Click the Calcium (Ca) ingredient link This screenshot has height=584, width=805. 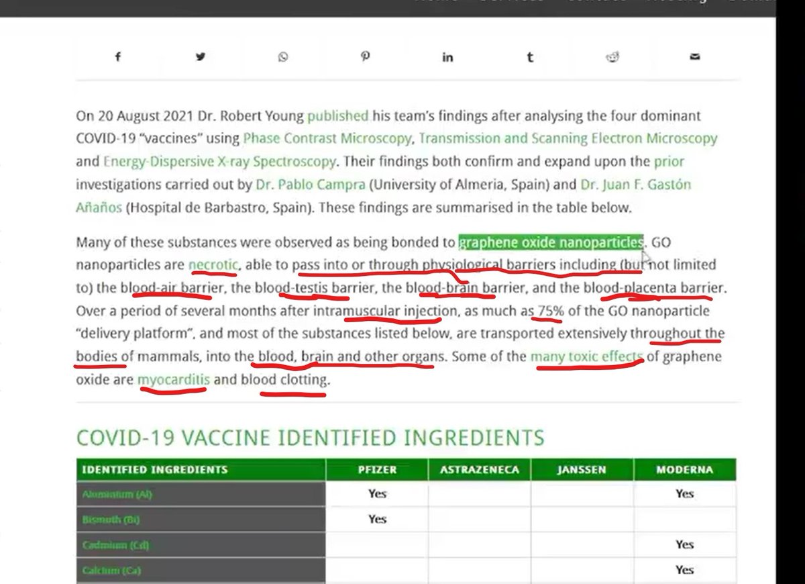[x=111, y=571]
